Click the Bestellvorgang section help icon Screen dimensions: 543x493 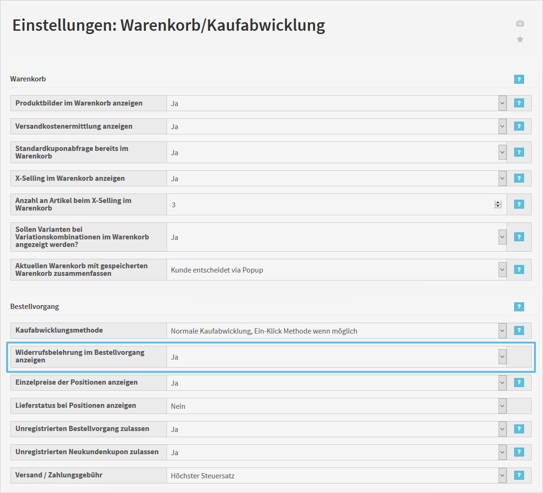[519, 307]
